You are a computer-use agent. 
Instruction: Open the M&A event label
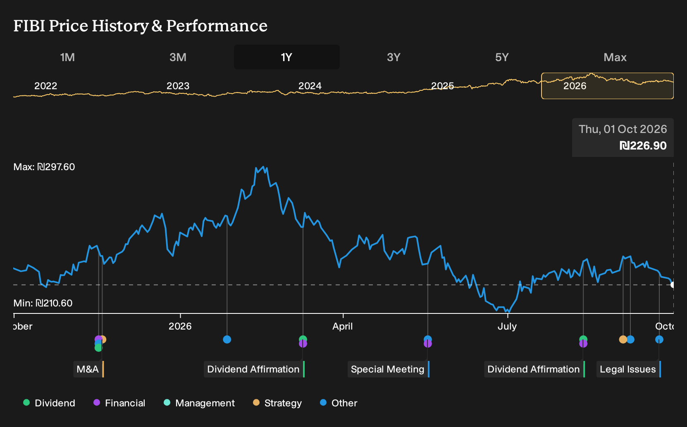(x=88, y=369)
